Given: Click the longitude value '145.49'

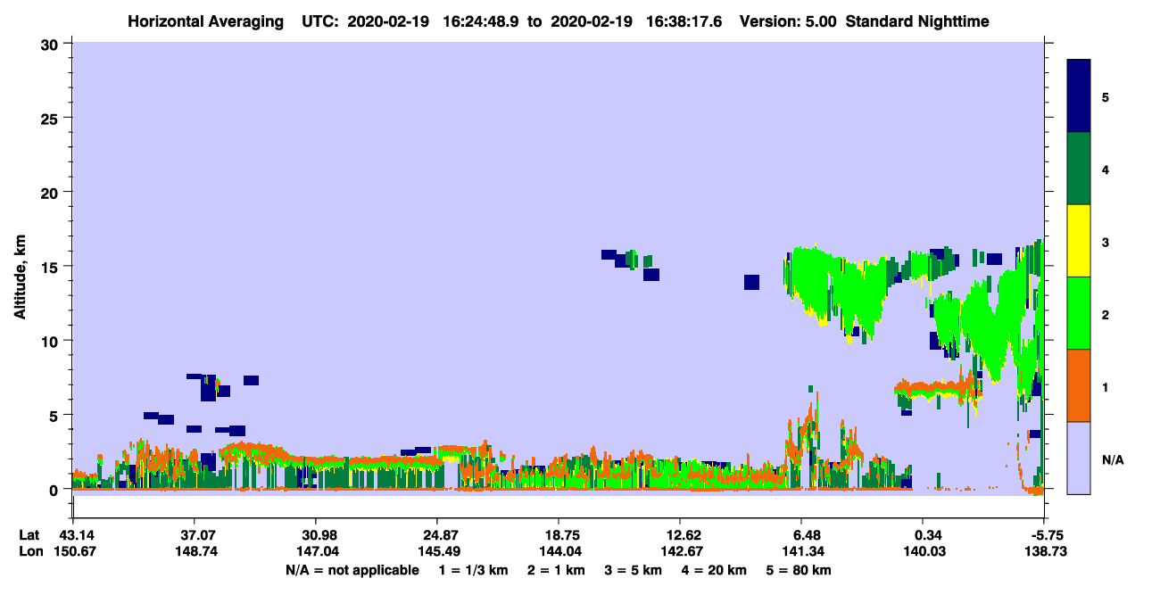Looking at the screenshot, I should 441,551.
